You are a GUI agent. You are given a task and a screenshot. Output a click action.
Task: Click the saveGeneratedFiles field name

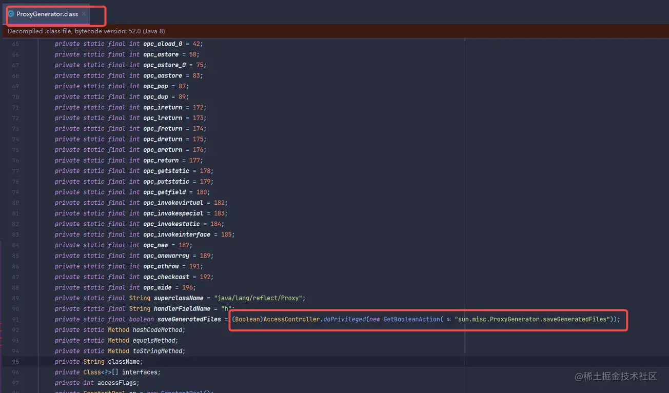189,319
